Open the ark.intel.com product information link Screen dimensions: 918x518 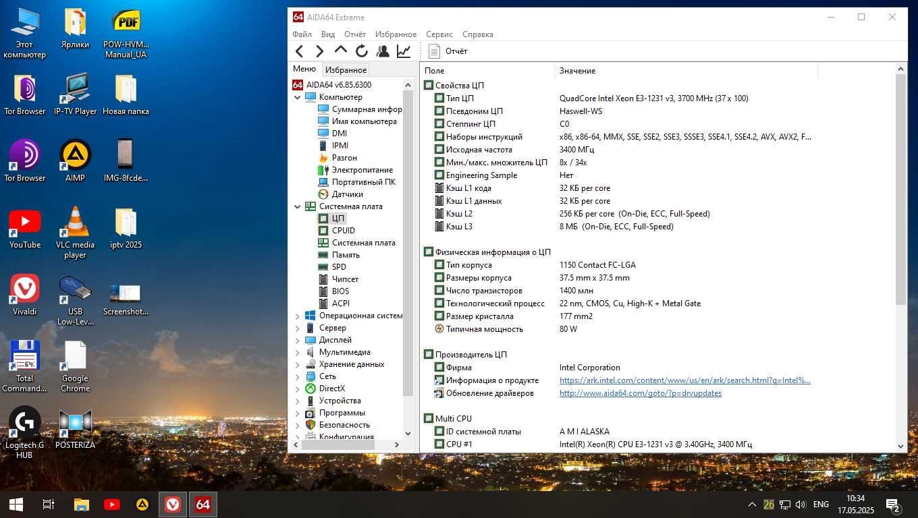(x=685, y=380)
